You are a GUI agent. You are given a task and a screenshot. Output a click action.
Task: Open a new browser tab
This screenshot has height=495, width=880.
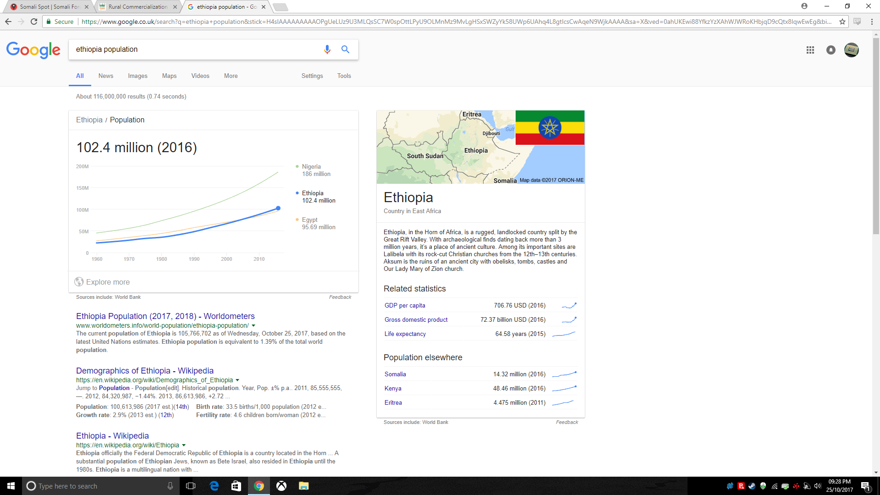point(280,7)
